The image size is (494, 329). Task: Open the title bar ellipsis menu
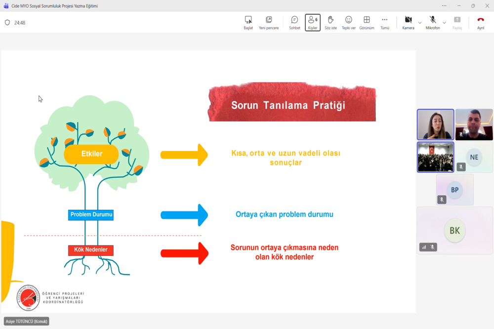(x=444, y=5)
